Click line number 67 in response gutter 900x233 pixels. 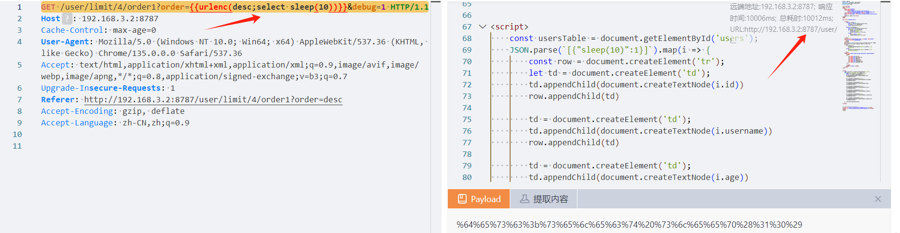466,27
